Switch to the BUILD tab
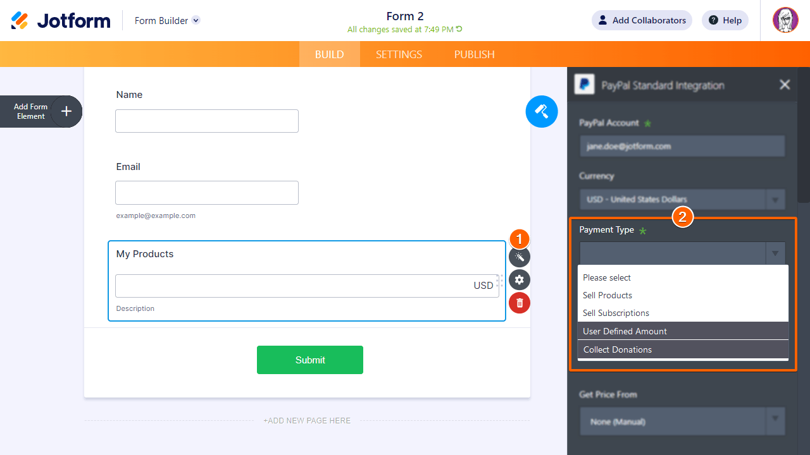 point(330,54)
